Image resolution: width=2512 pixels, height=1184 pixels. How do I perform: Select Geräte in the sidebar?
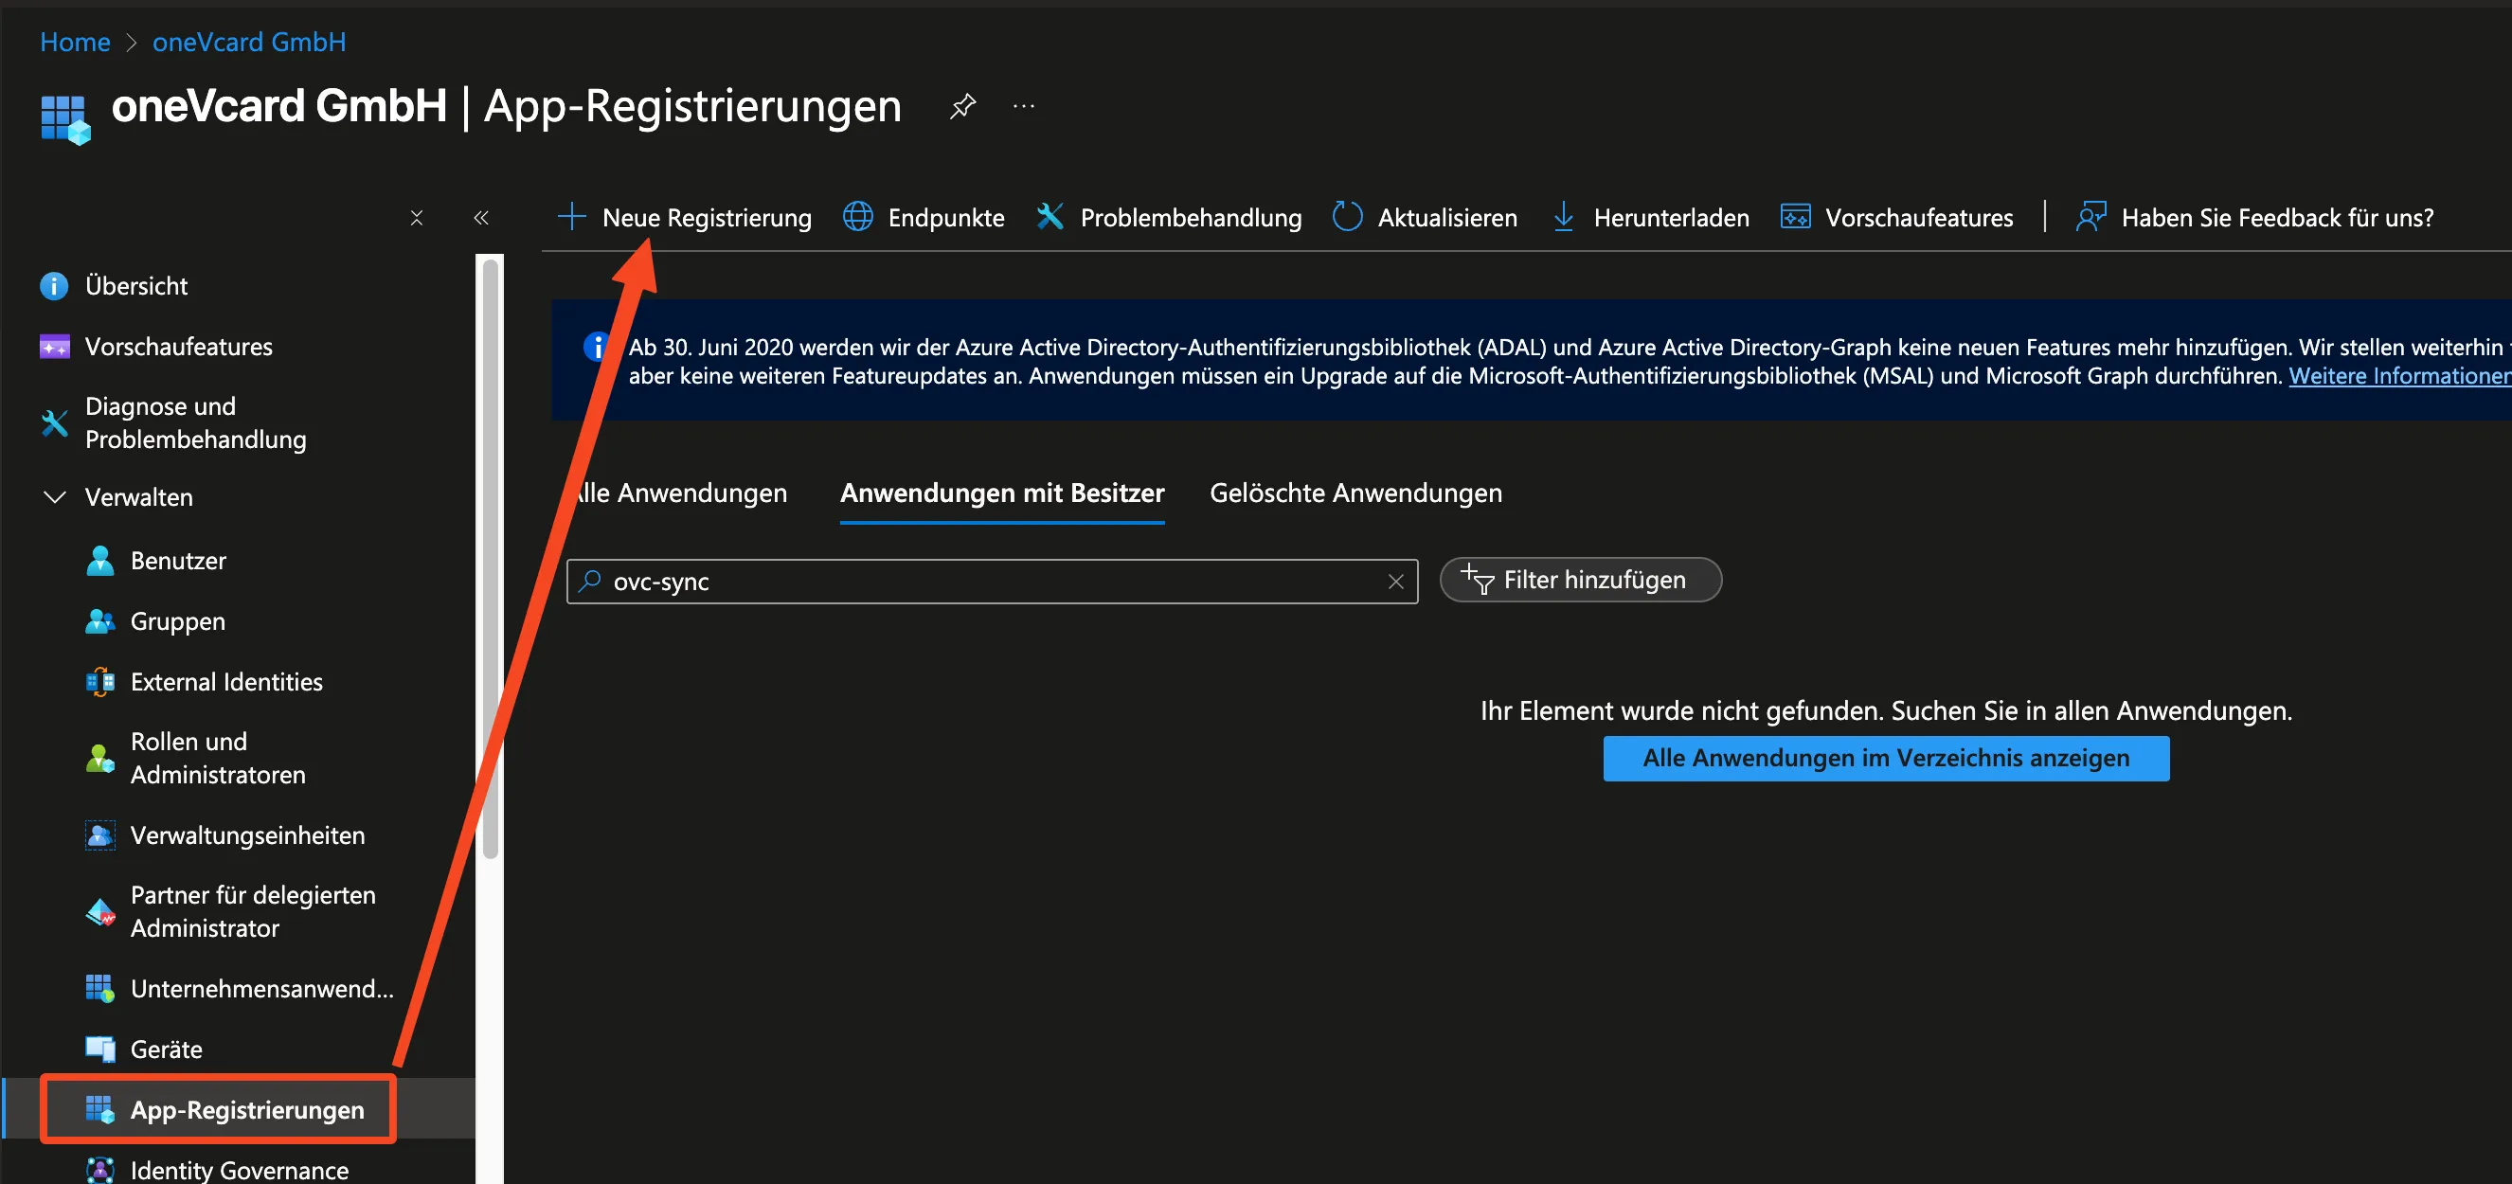point(167,1049)
